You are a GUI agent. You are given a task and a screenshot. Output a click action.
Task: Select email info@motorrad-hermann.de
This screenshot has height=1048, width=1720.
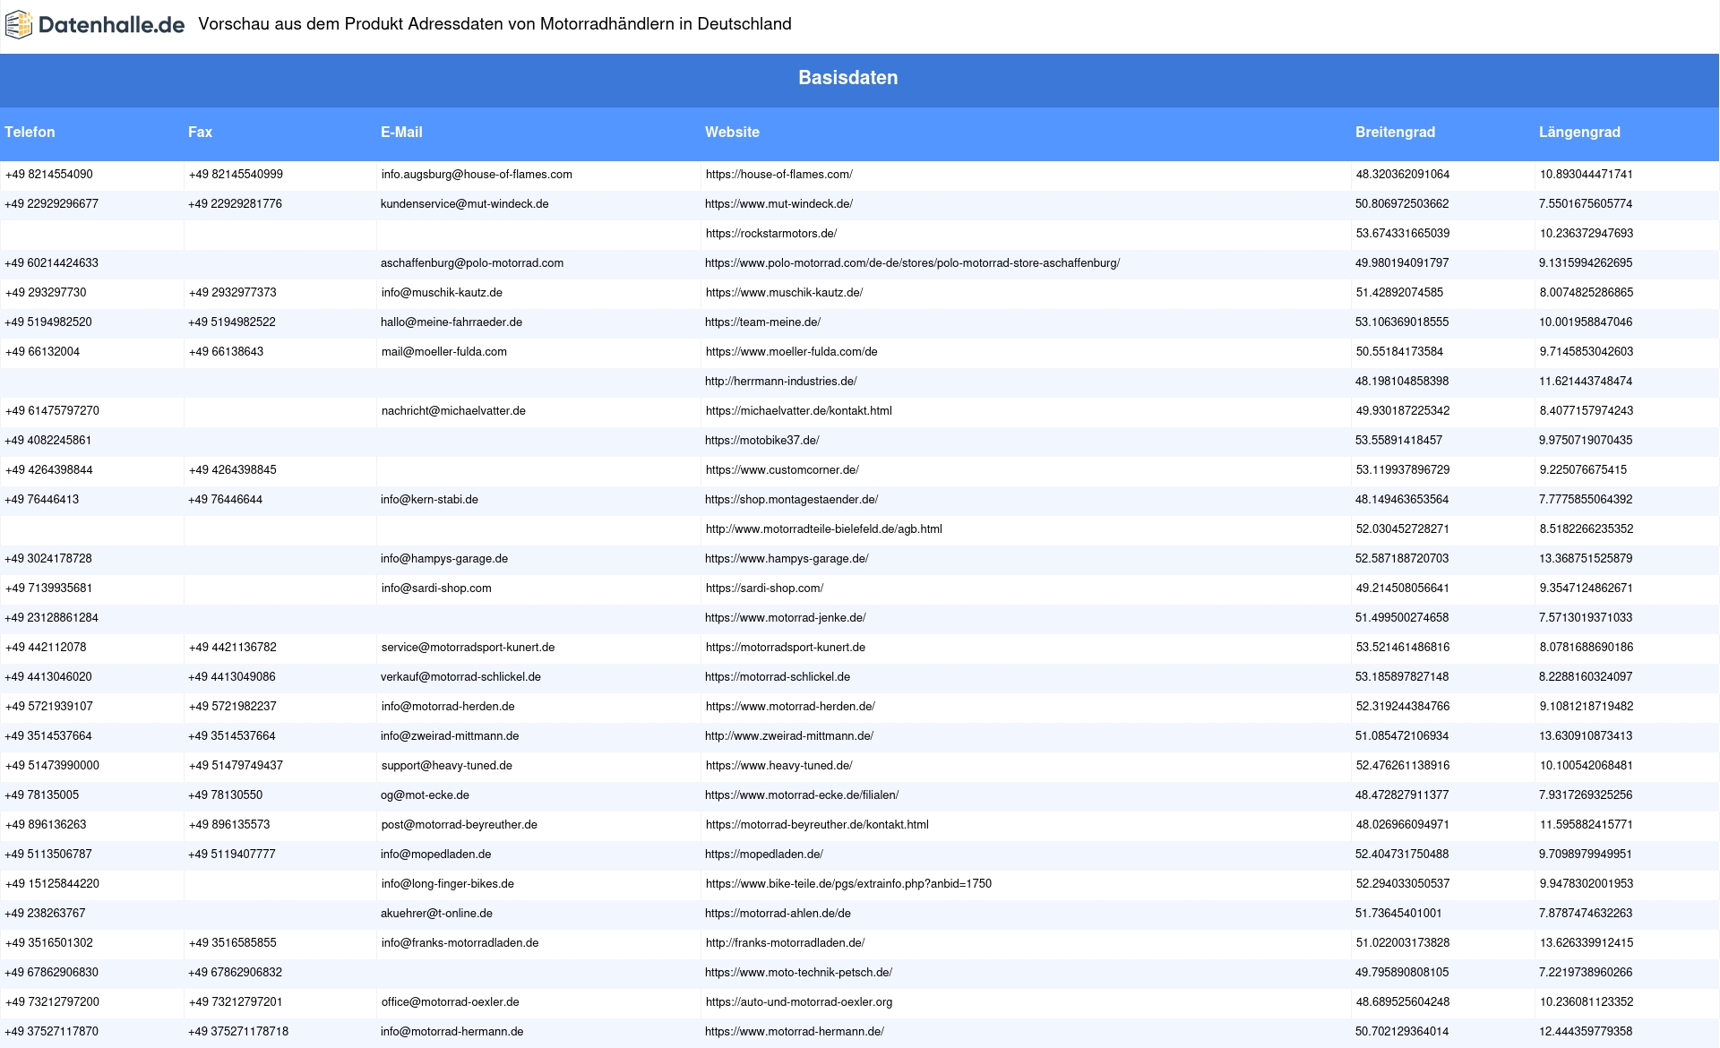click(451, 1032)
